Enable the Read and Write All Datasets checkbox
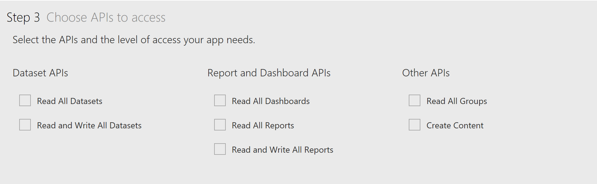Image resolution: width=597 pixels, height=184 pixels. point(25,125)
